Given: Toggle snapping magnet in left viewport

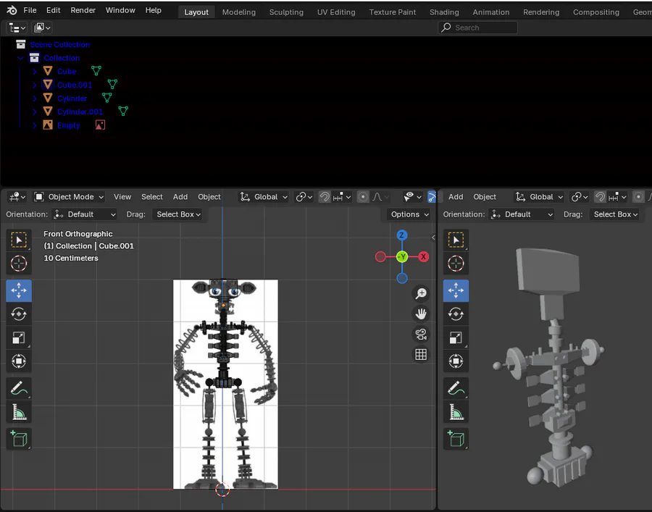Looking at the screenshot, I should 325,196.
